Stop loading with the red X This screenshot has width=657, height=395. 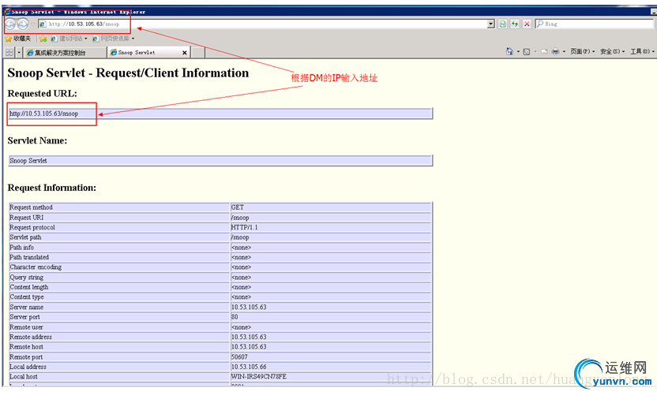[527, 24]
